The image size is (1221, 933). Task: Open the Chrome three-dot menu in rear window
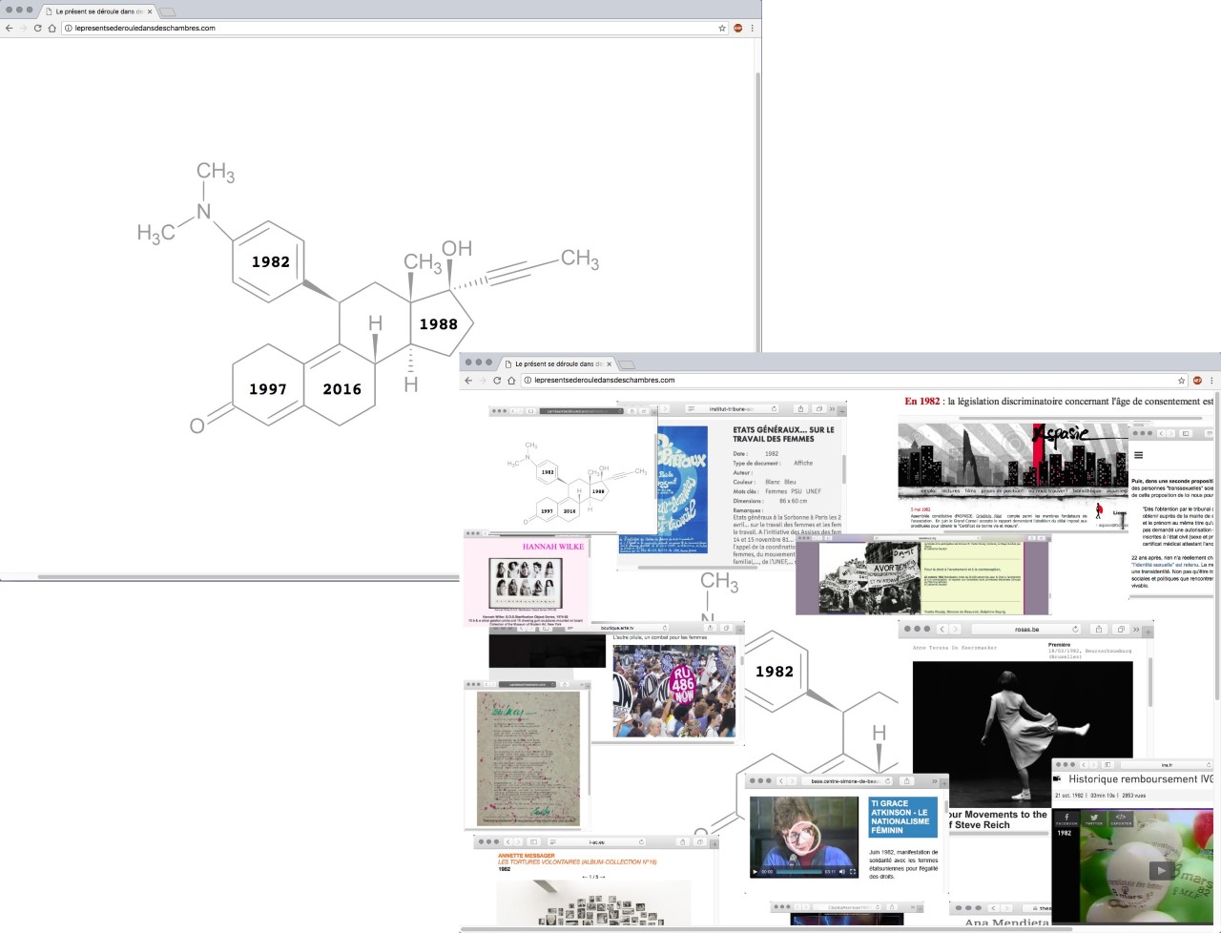click(753, 28)
